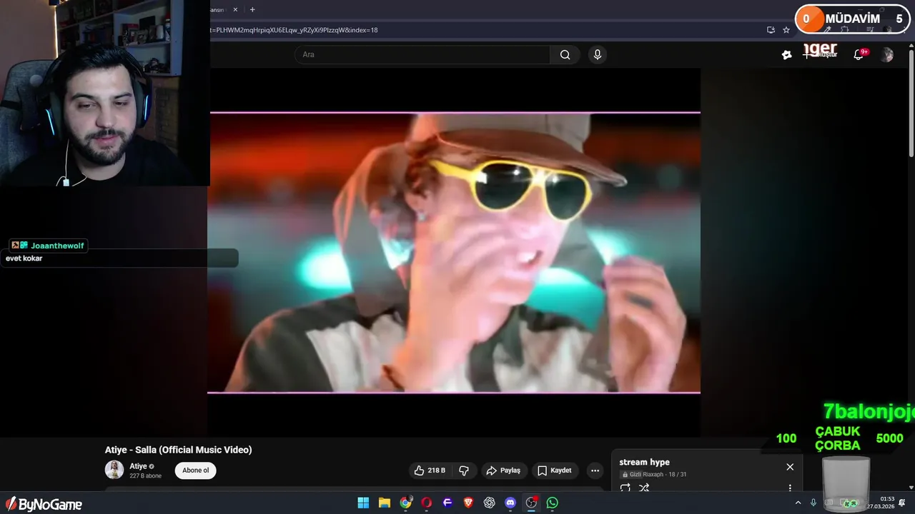Open Discord from taskbar
The image size is (915, 514).
(510, 503)
